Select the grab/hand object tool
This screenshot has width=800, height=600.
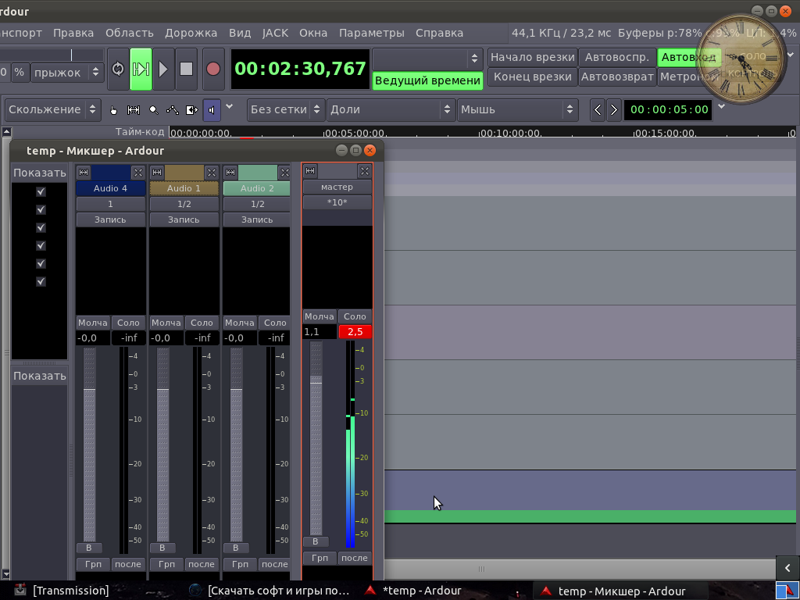click(114, 110)
